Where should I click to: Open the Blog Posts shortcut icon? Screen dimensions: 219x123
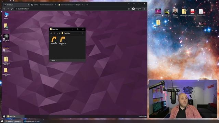6,38
